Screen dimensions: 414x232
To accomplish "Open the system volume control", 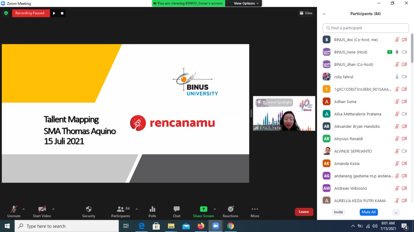I will [375, 226].
